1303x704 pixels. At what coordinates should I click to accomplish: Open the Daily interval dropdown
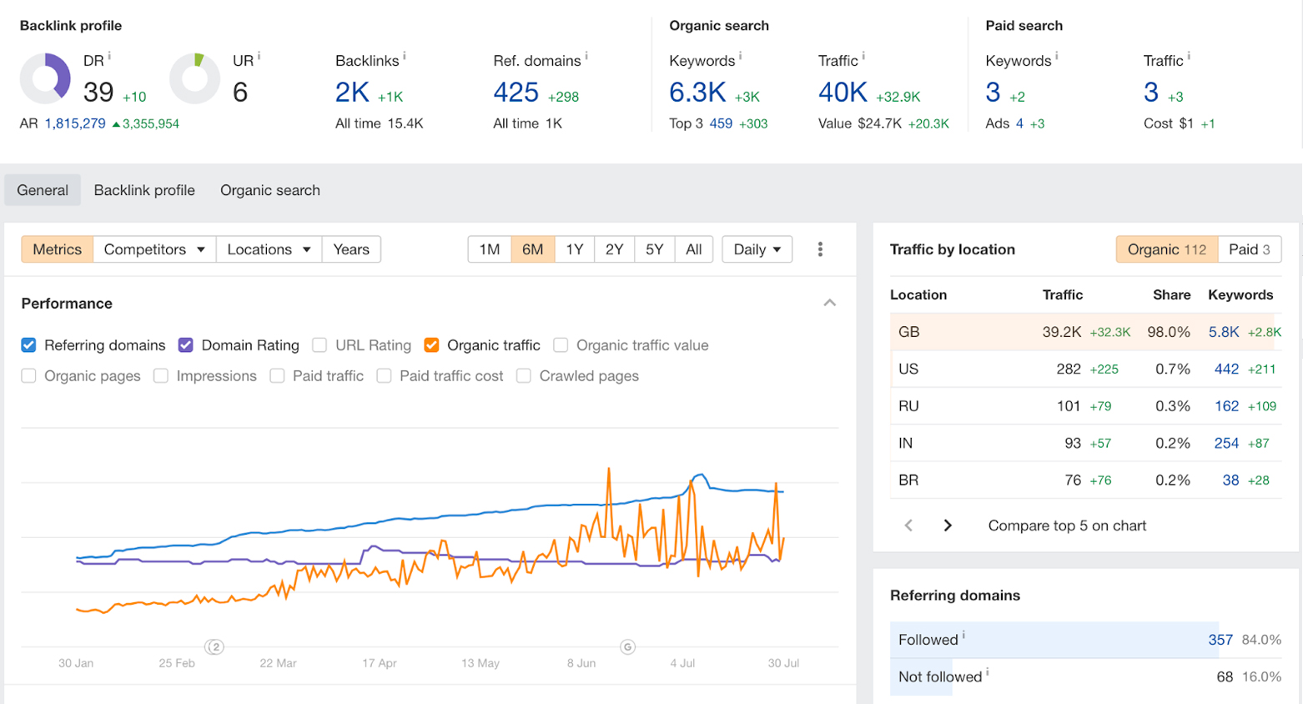pyautogui.click(x=757, y=249)
